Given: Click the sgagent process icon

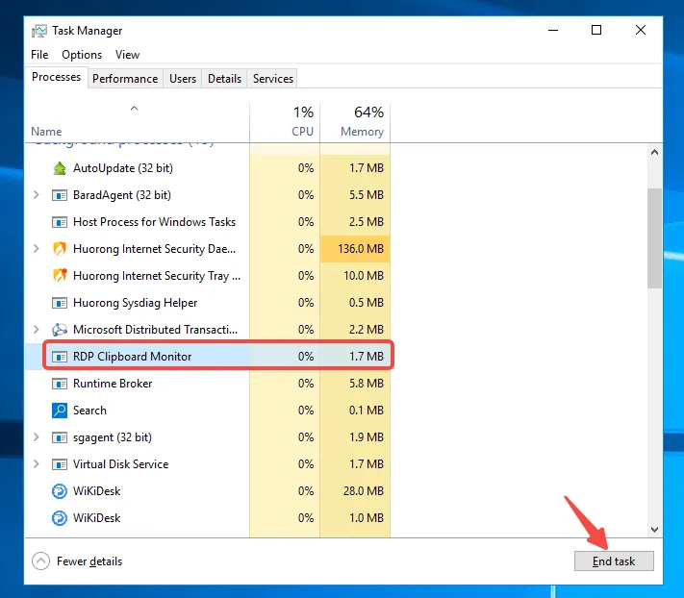Looking at the screenshot, I should 60,437.
